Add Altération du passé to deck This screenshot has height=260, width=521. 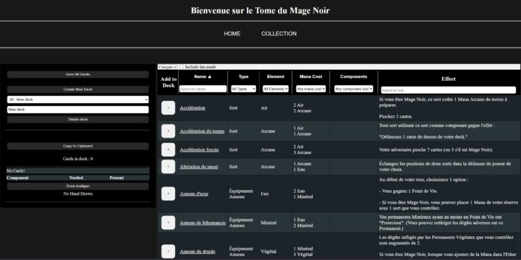[x=168, y=166]
